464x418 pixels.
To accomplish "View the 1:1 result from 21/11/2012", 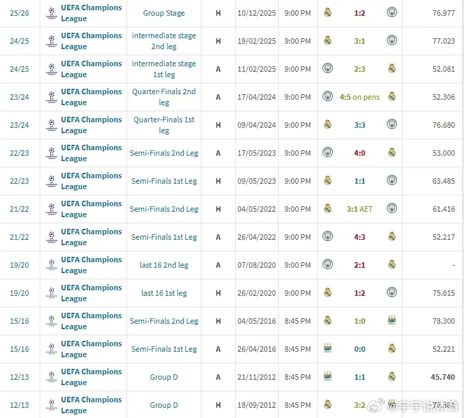I will (x=359, y=377).
